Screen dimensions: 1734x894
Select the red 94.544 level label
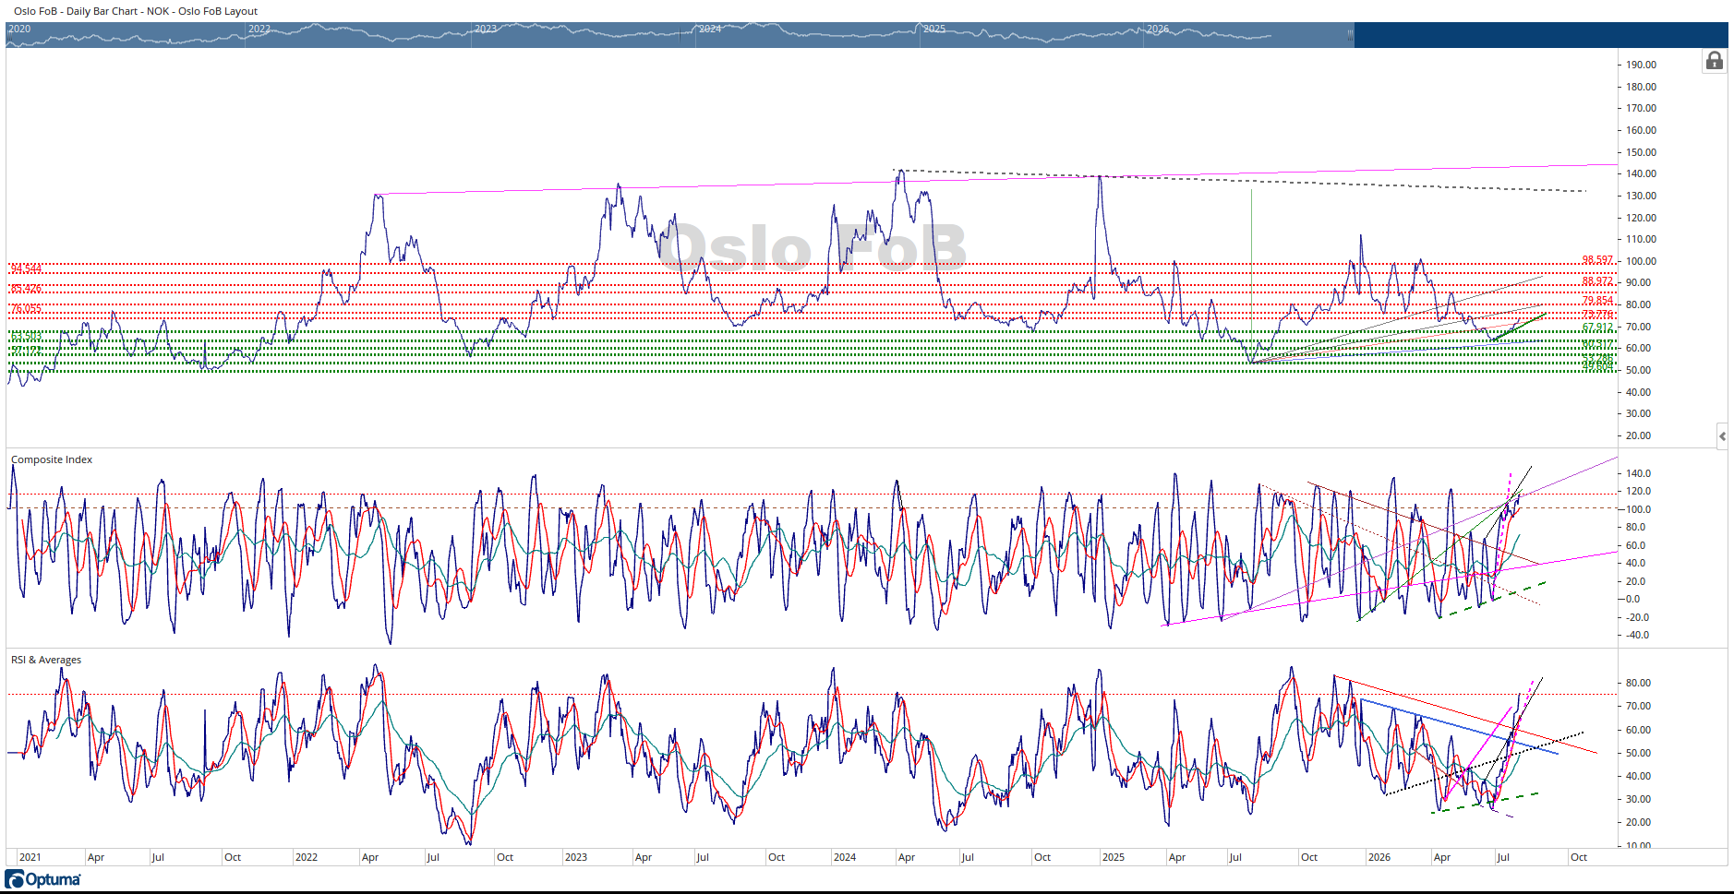[x=26, y=268]
